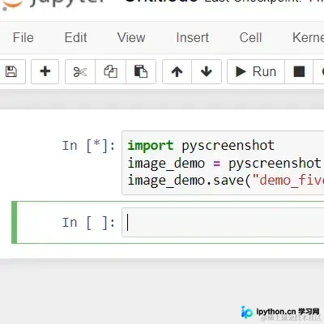Select the running cell's In [*] prompt
The width and height of the screenshot is (324, 324).
88,146
